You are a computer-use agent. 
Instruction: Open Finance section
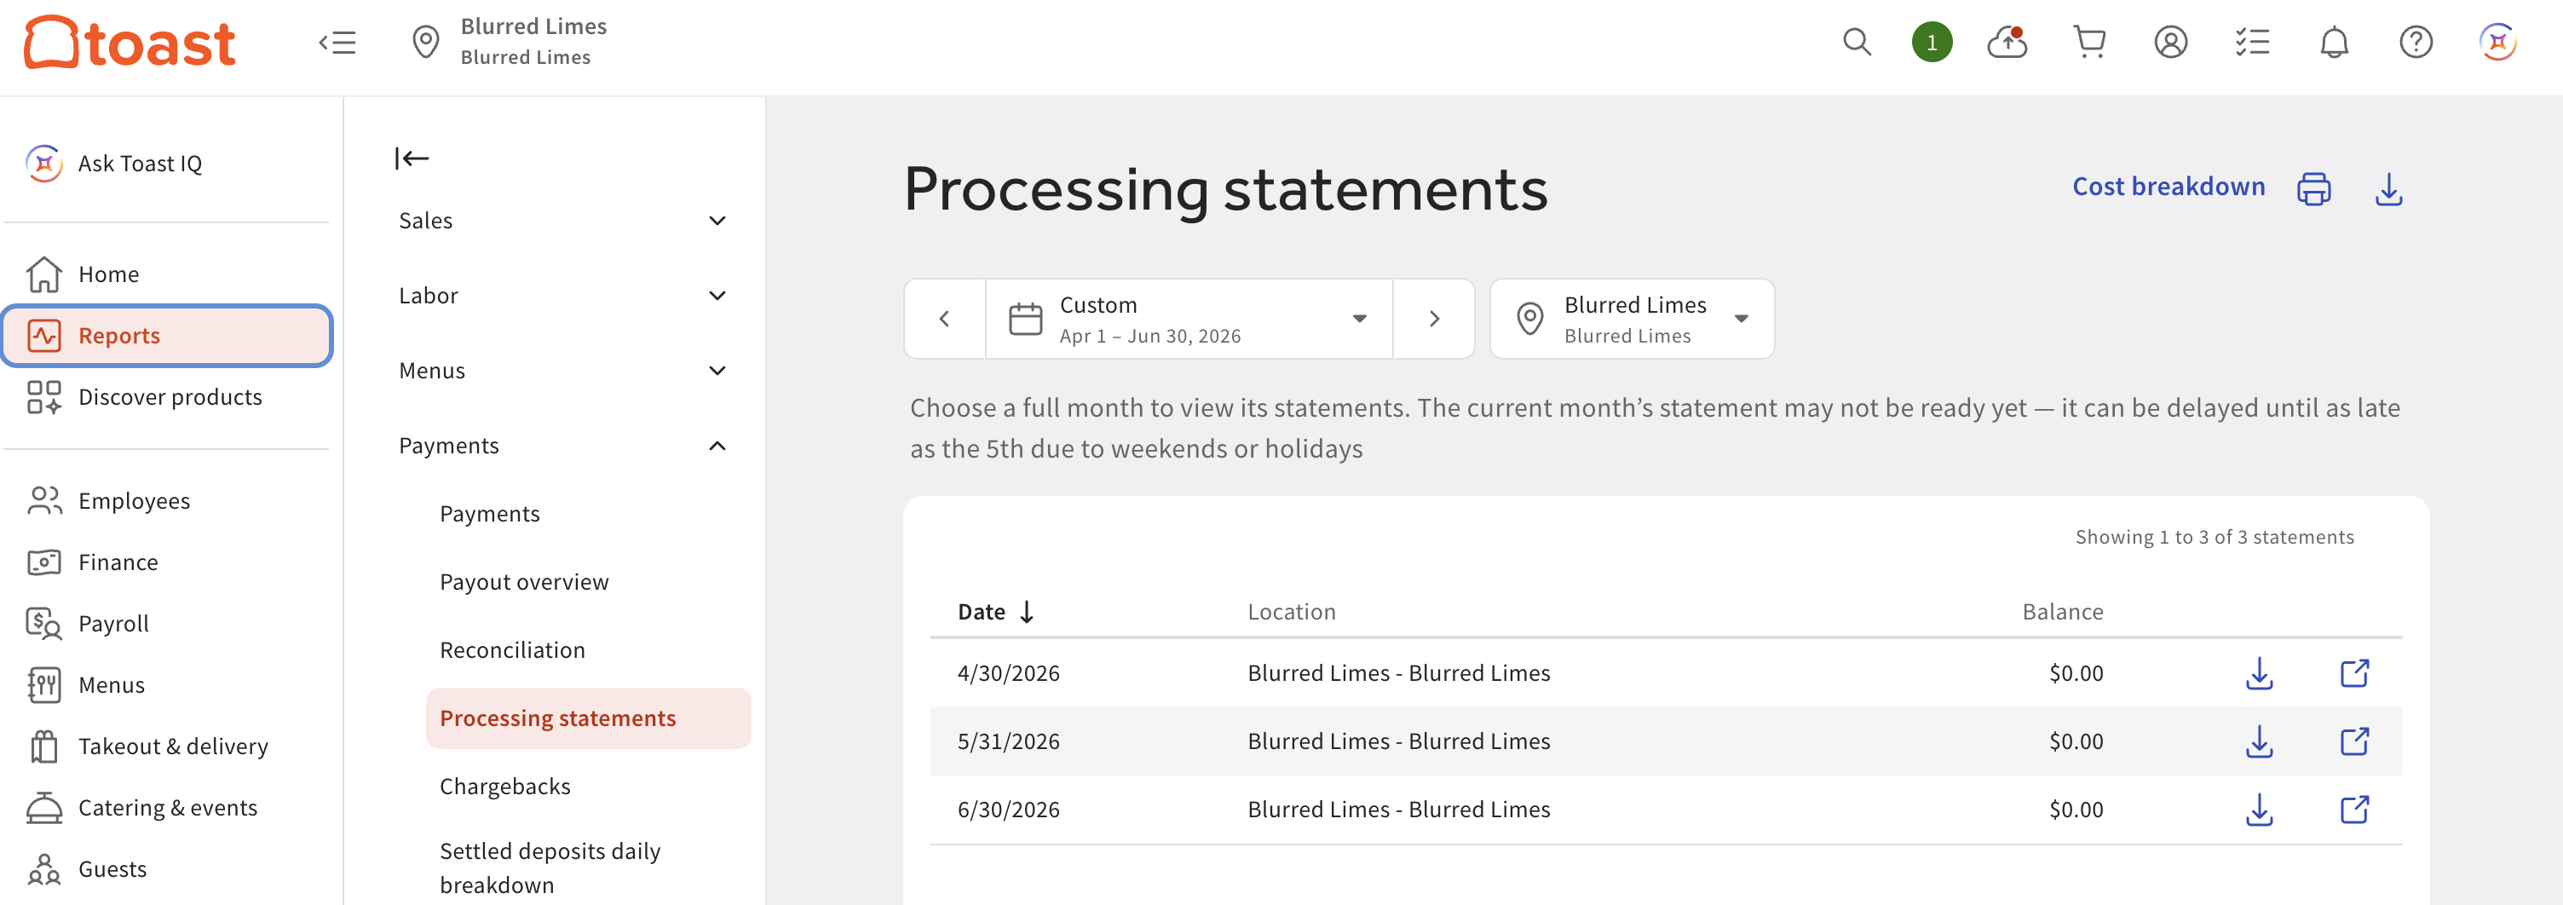[x=167, y=562]
